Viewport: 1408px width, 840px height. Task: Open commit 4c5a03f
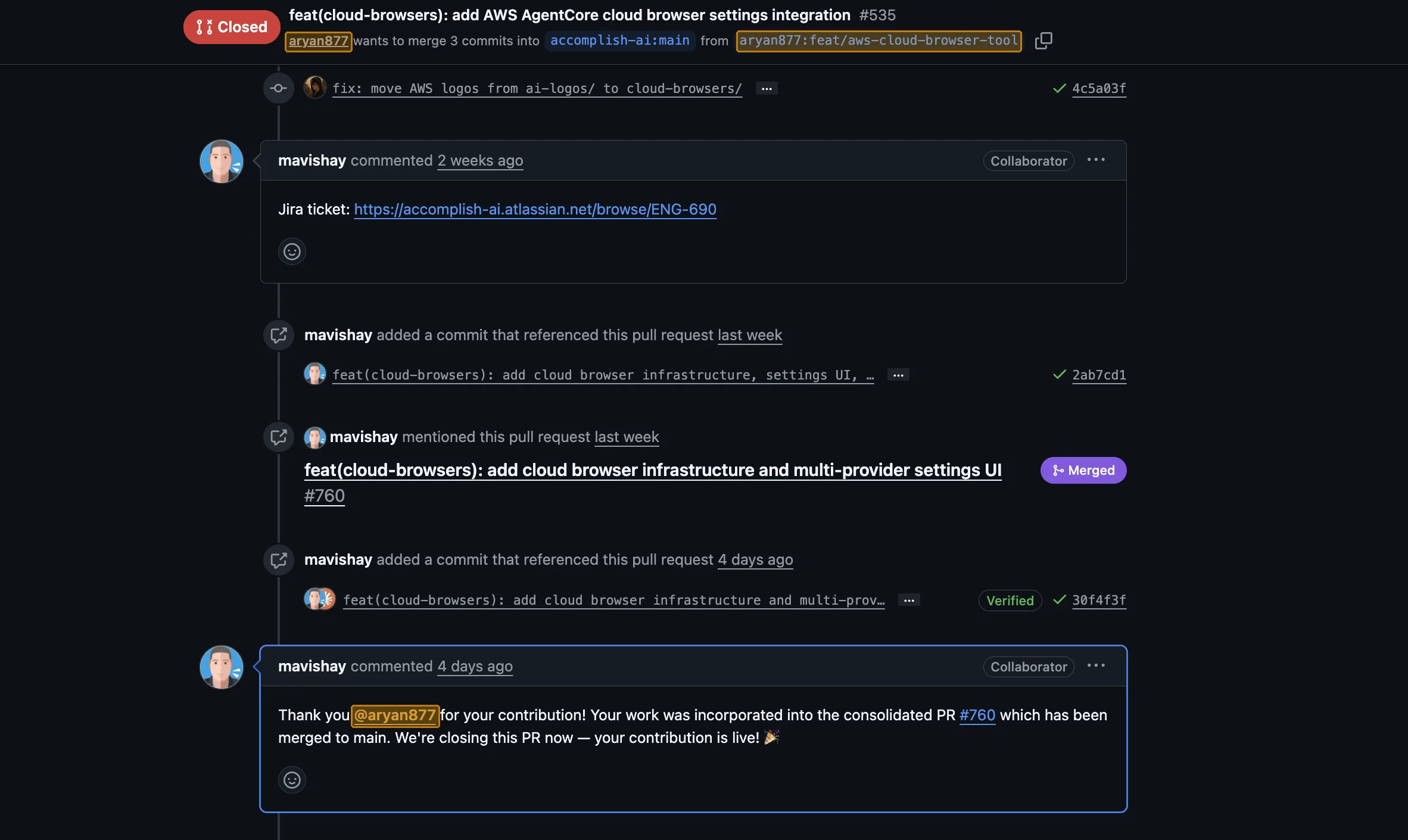click(x=1099, y=88)
